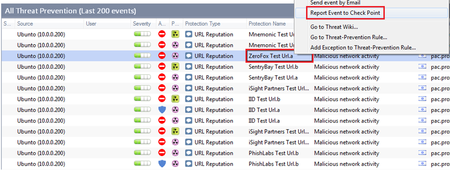Viewport: 450px width, 170px height.
Task: Click the block icon in IID Test Url.b row
Action: [162, 99]
